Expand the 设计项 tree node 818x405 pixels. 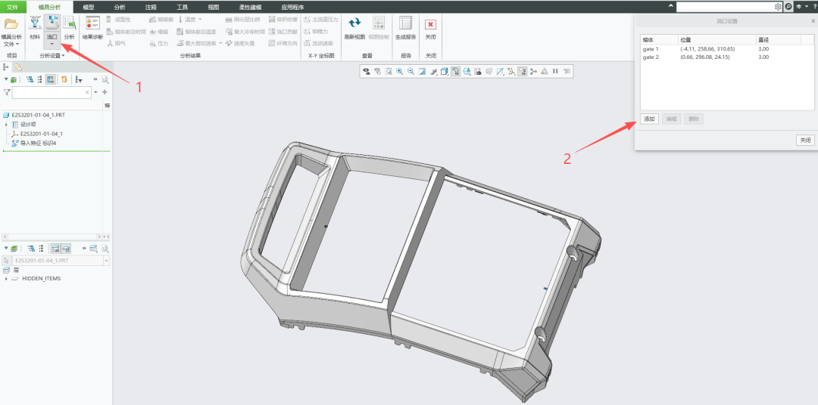click(6, 125)
